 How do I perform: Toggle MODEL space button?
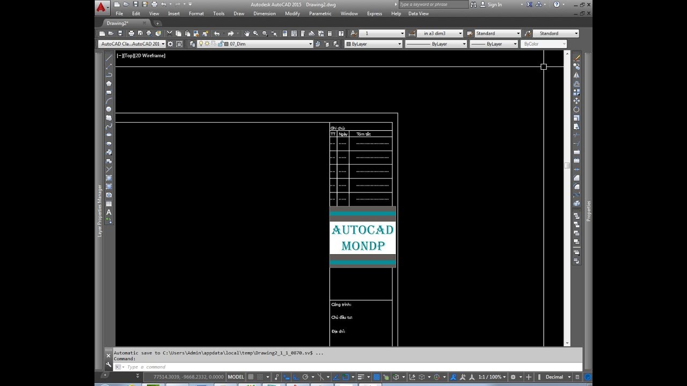(236, 377)
